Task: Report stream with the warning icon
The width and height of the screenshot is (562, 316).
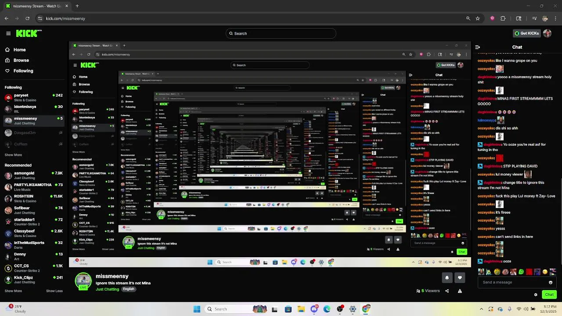Action: (460, 291)
